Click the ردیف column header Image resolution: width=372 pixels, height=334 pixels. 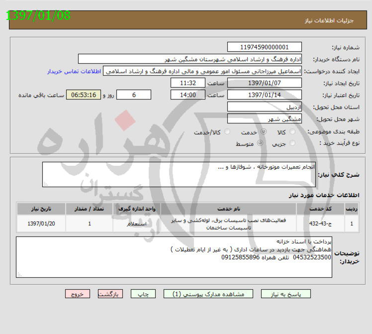pos(352,209)
